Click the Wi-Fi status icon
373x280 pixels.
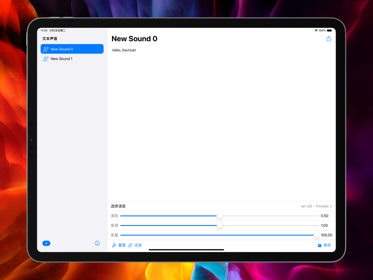click(x=316, y=31)
